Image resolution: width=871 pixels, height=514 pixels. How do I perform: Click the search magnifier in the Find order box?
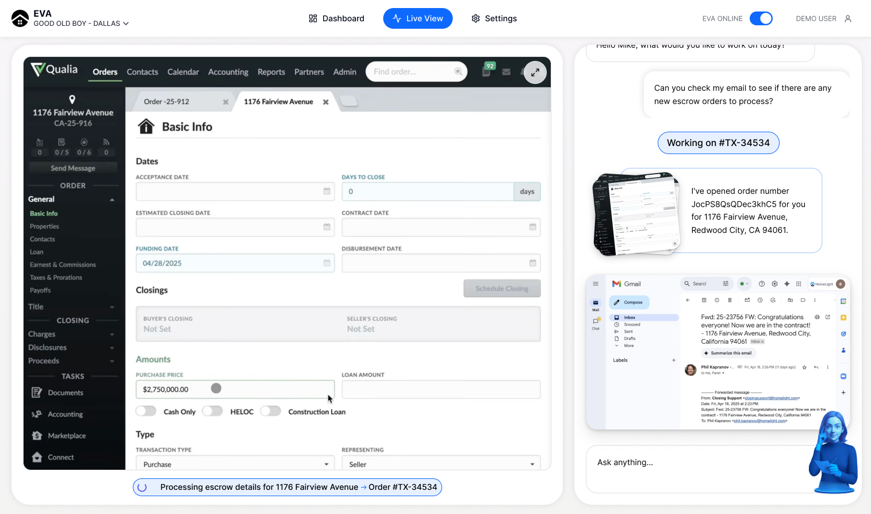click(458, 72)
